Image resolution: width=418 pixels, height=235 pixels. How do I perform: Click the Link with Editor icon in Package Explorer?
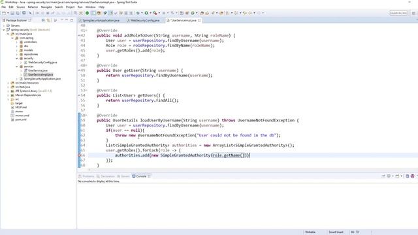click(x=48, y=20)
